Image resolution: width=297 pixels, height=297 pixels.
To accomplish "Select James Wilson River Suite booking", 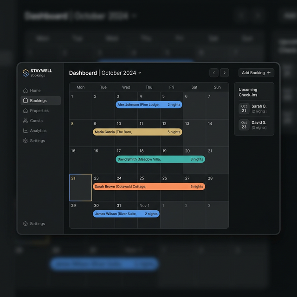I will (x=126, y=214).
